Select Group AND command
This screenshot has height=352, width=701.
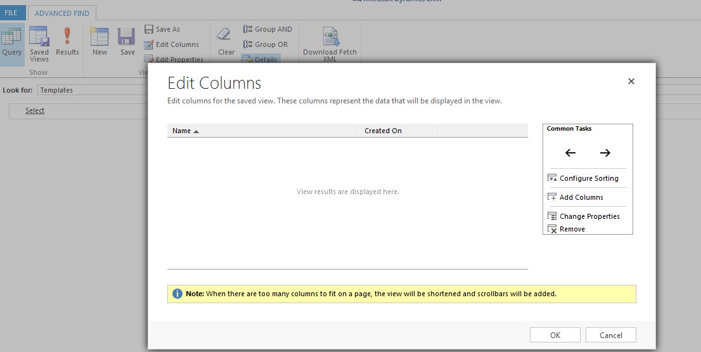[x=268, y=29]
